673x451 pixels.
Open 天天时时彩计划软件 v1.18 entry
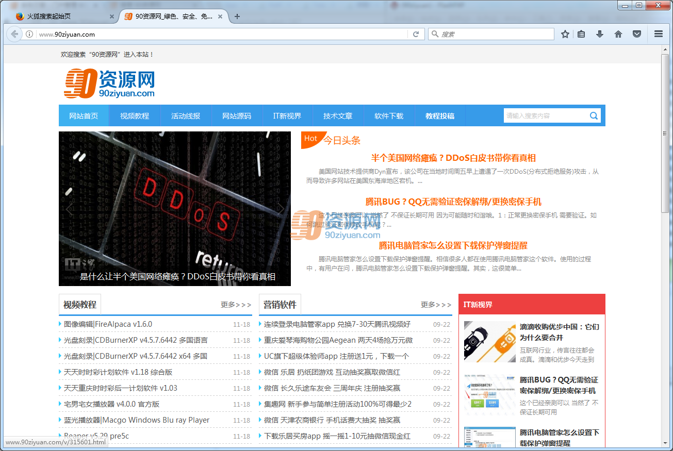coord(118,372)
